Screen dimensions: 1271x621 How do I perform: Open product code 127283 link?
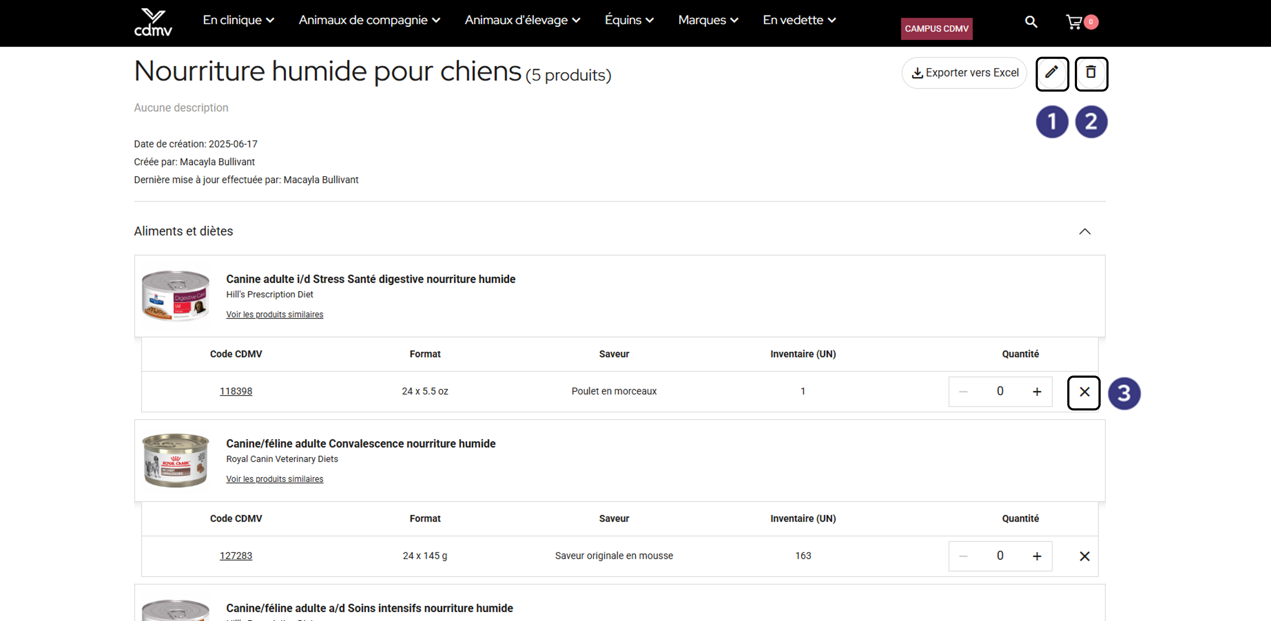(236, 556)
